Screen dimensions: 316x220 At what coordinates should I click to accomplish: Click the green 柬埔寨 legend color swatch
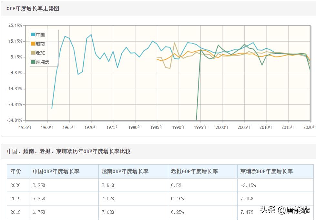click(x=33, y=62)
